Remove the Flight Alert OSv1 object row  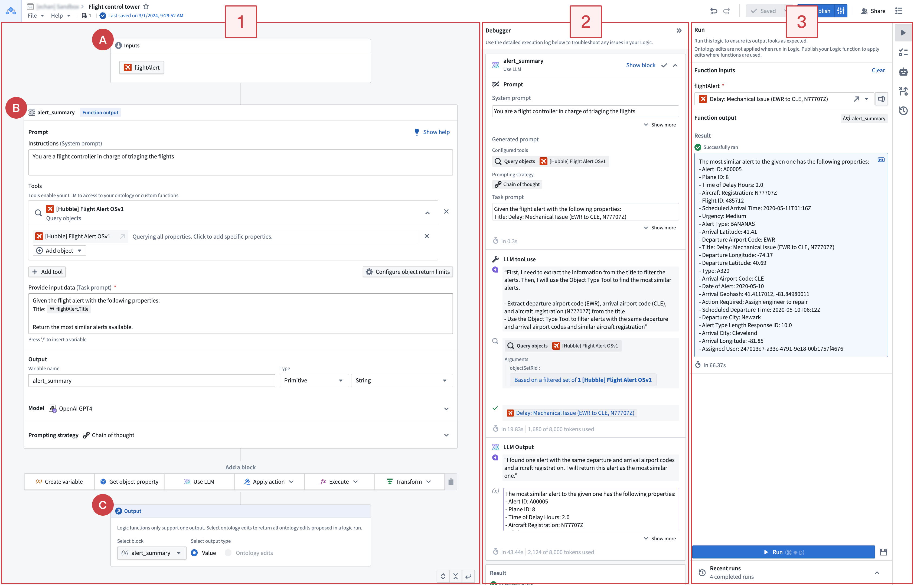(x=427, y=236)
